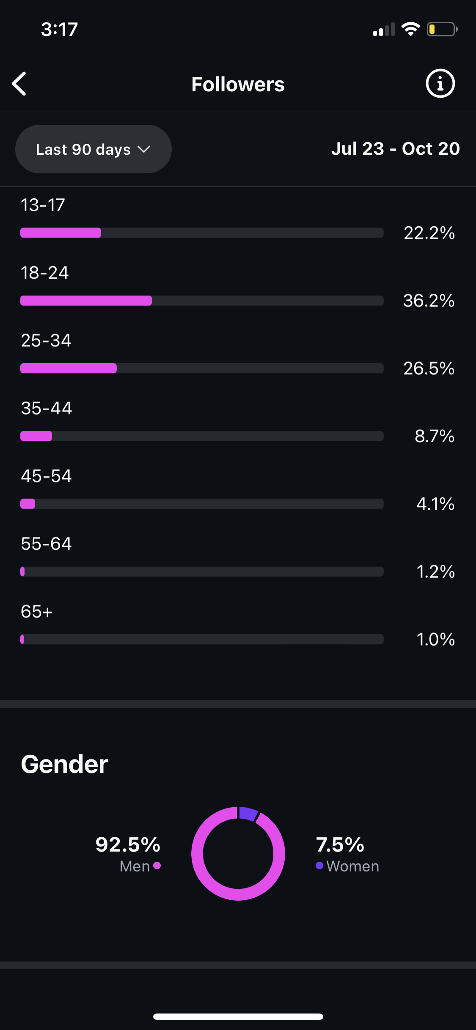476x1030 pixels.
Task: Tap the battery indicator icon
Action: coord(442,29)
